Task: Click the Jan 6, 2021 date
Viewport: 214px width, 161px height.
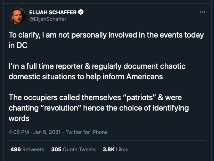Action: (x=47, y=132)
